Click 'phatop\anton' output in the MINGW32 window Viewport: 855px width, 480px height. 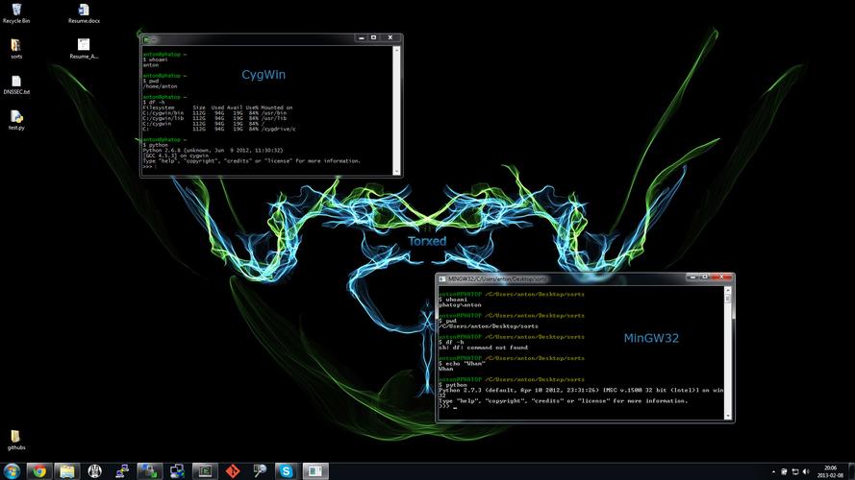pyautogui.click(x=461, y=304)
